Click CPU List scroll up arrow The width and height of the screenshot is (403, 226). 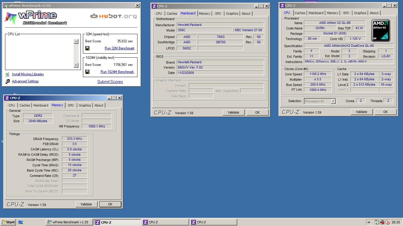point(76,41)
